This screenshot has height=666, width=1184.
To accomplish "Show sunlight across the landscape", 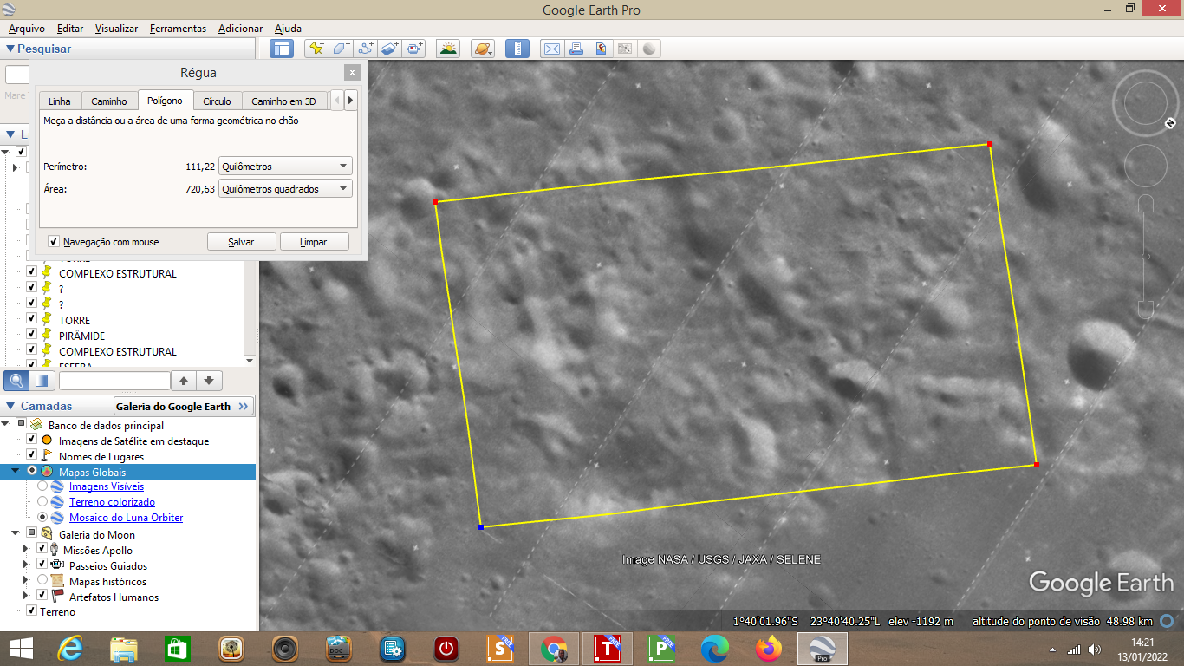I will pos(448,49).
